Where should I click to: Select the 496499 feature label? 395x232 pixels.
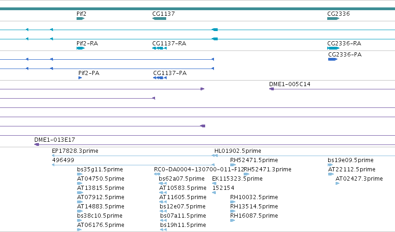pos(63,160)
